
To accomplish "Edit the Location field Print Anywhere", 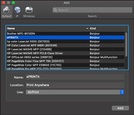I will (x=75, y=85).
